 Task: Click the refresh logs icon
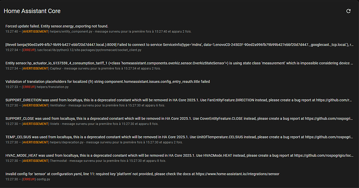(348, 11)
